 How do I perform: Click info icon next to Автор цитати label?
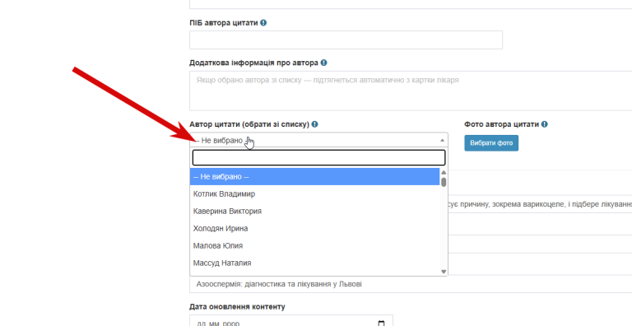315,124
